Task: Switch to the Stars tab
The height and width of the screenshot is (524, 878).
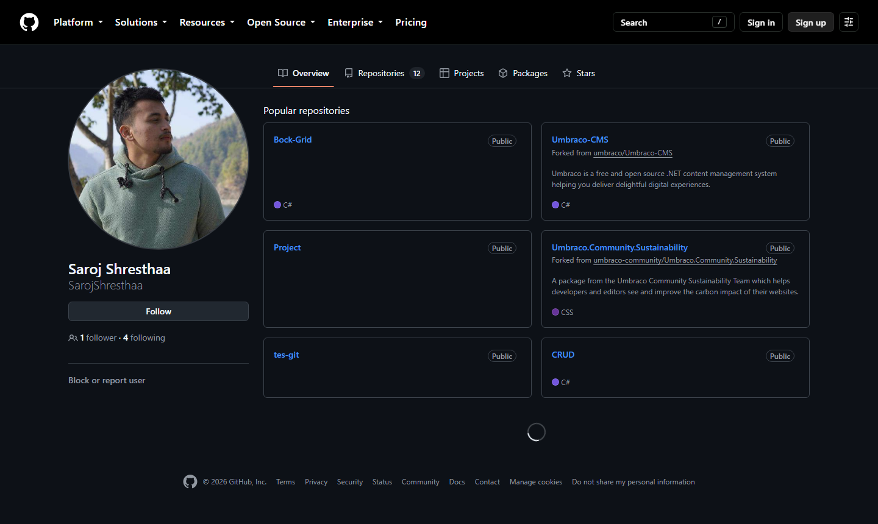Action: pos(579,73)
